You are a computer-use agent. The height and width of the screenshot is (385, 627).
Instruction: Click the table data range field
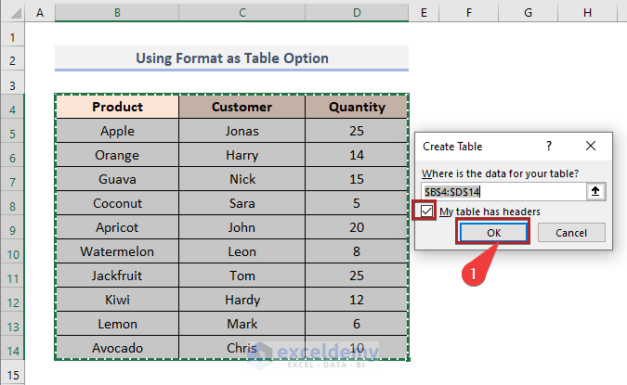[501, 190]
